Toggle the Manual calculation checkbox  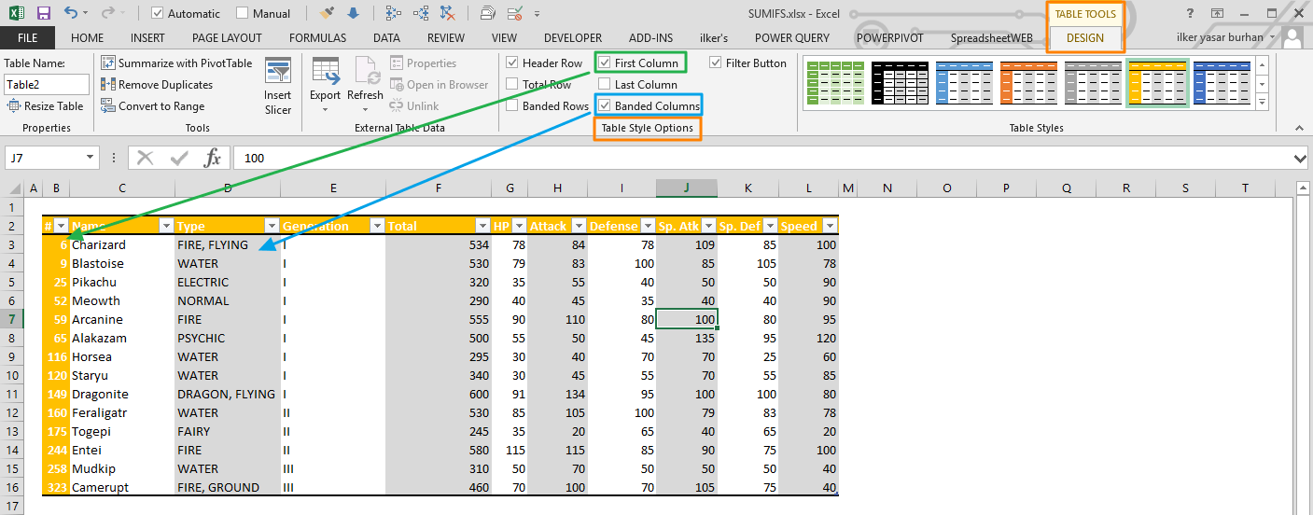click(243, 13)
